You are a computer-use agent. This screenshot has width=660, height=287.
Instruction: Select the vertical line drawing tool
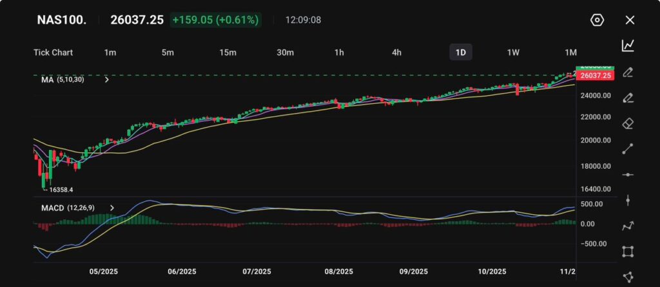628,201
